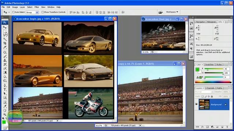Select the Dodge tool

coord(5,80)
